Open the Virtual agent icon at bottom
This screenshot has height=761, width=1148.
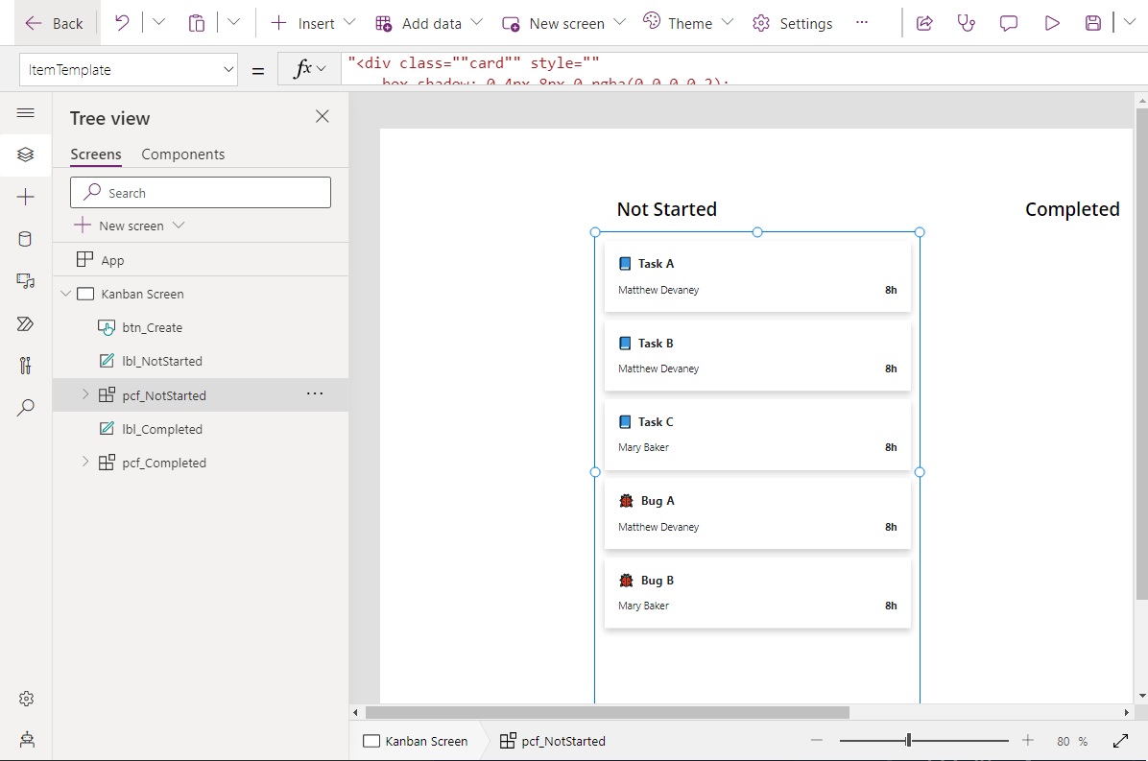(26, 740)
